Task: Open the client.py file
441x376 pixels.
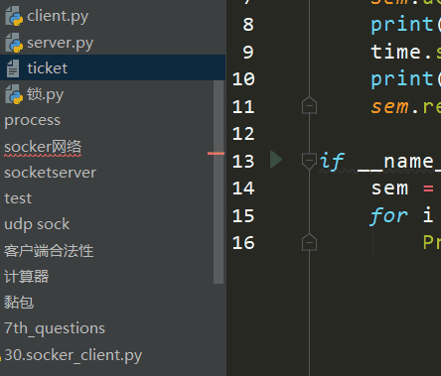Action: pyautogui.click(x=58, y=16)
